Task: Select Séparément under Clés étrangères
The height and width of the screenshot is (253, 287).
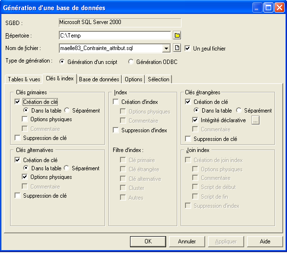Action: (239, 111)
